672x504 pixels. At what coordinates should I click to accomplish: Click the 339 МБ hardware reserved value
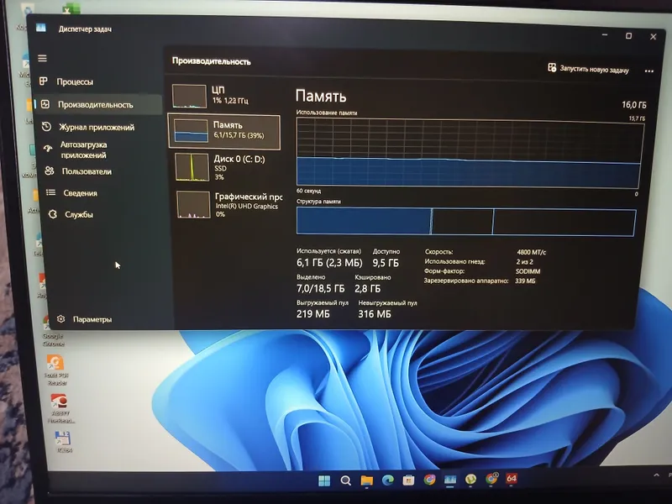(x=526, y=281)
